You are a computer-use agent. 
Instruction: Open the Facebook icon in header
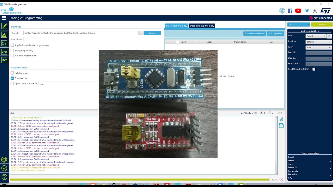coord(290,11)
